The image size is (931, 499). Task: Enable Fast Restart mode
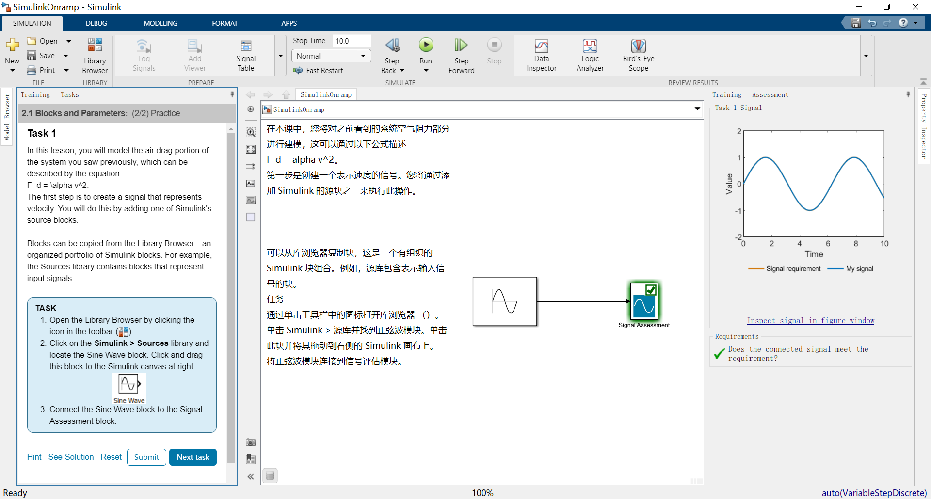(x=318, y=70)
